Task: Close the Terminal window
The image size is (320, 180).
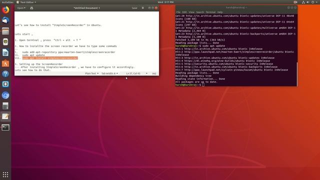Action: pyautogui.click(x=295, y=7)
